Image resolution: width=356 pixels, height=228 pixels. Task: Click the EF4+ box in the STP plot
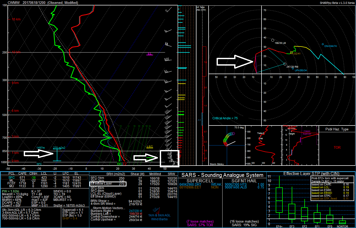[x=279, y=200]
